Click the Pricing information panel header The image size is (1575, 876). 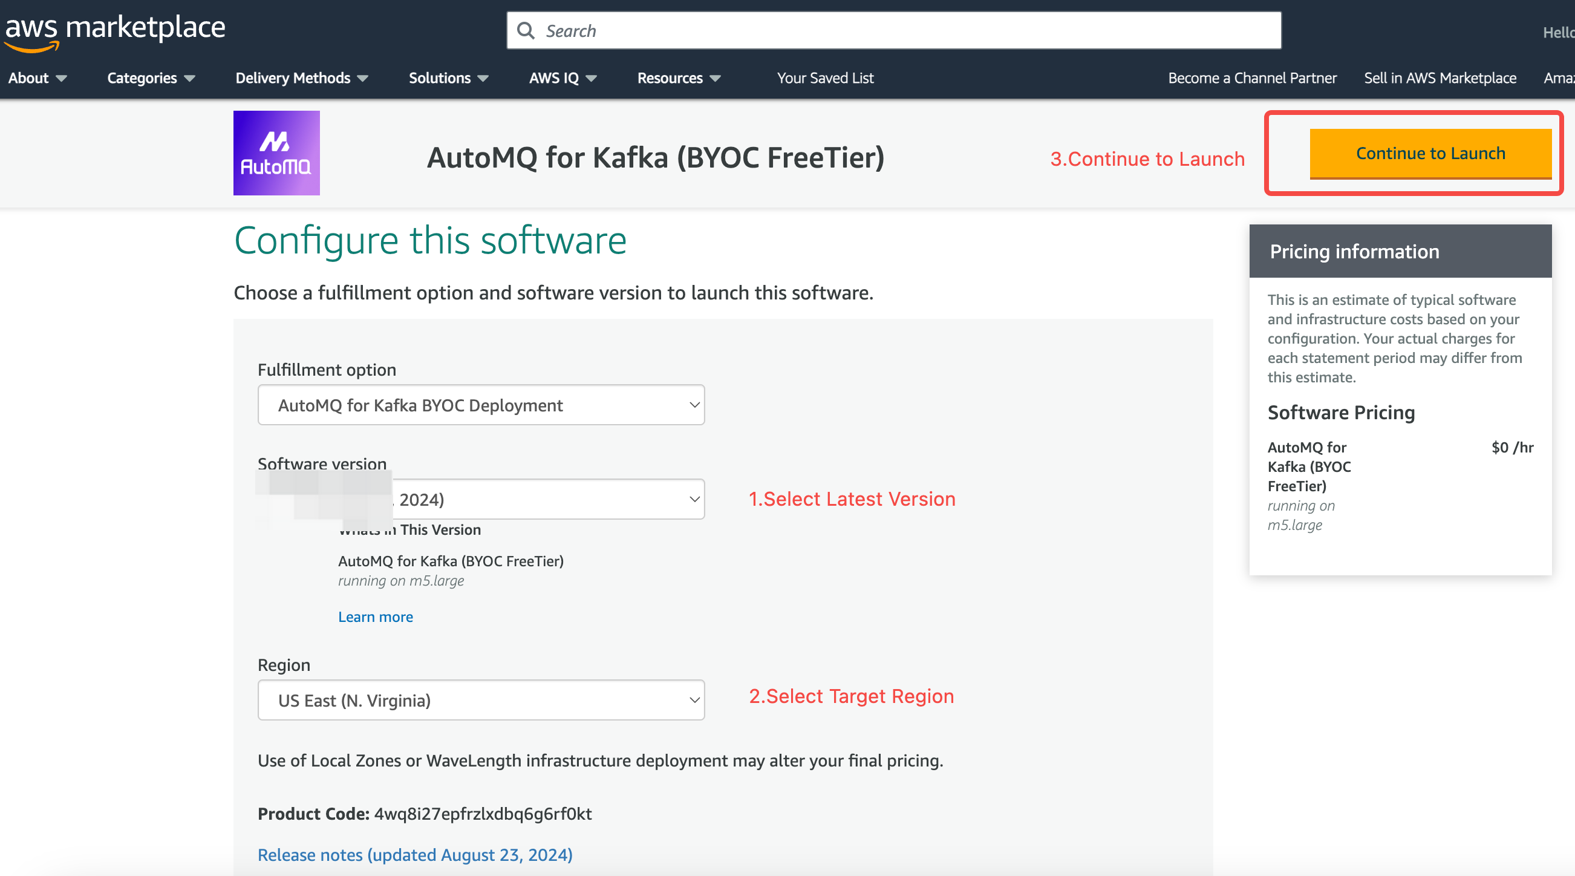[1400, 252]
